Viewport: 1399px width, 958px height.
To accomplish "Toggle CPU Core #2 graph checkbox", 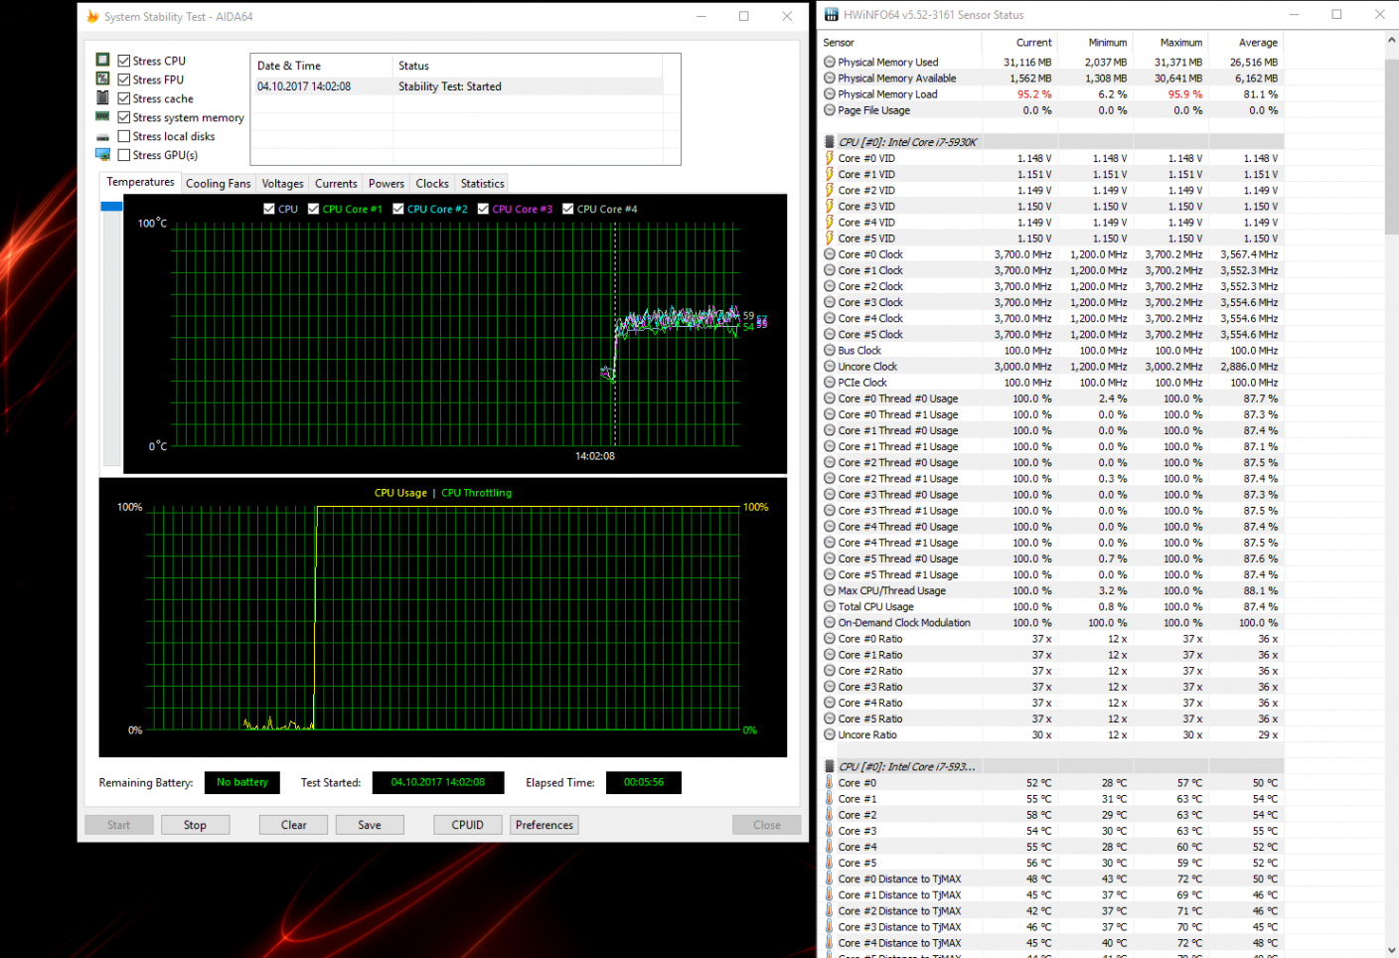I will pos(398,209).
